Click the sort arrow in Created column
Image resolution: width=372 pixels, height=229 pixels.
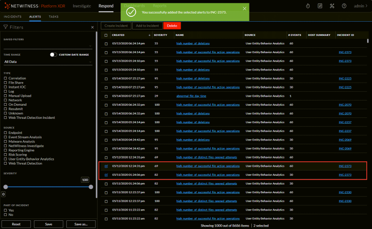tap(149, 35)
